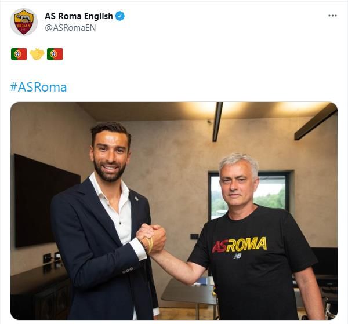This screenshot has width=348, height=324.
Task: Visit the AS Roma English display name
Action: (x=79, y=16)
